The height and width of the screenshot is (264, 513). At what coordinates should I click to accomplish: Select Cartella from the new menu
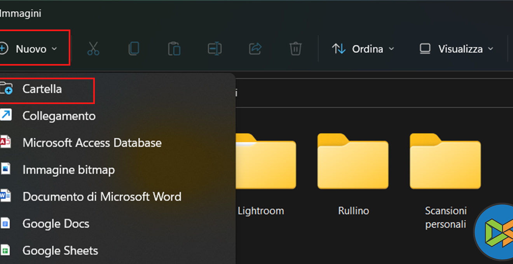[42, 89]
